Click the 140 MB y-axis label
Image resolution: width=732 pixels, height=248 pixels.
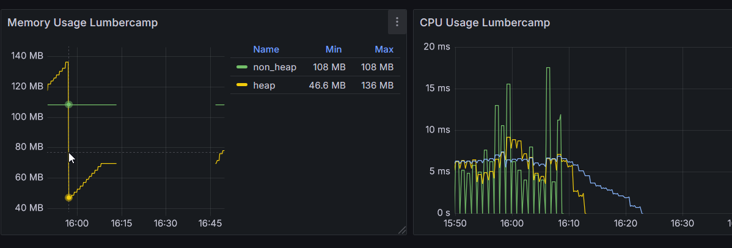click(x=27, y=56)
